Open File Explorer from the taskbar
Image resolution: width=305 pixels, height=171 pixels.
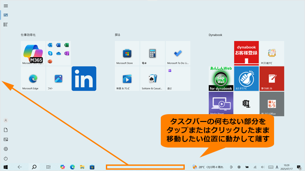82,167
